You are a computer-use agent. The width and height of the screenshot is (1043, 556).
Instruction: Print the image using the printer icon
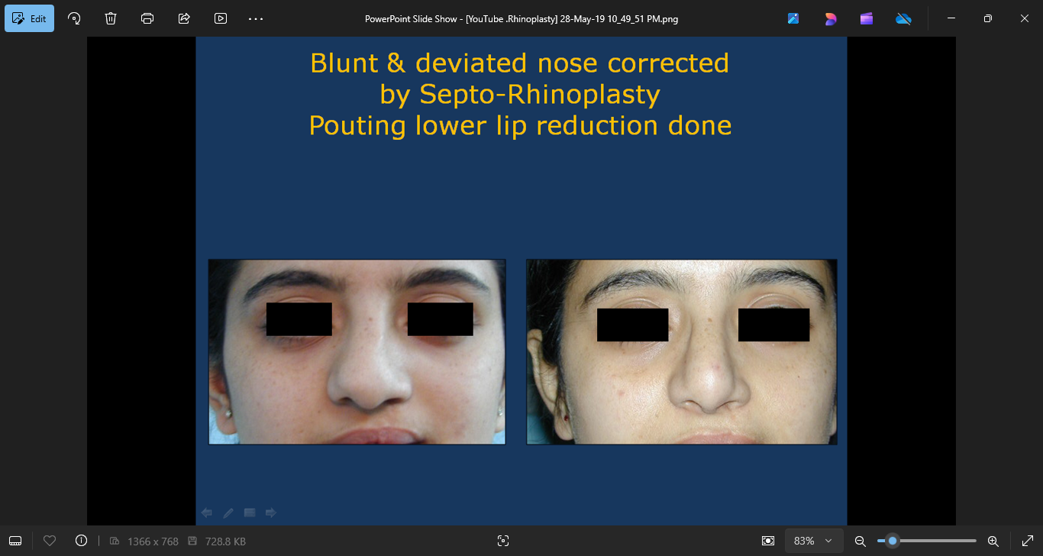point(147,18)
